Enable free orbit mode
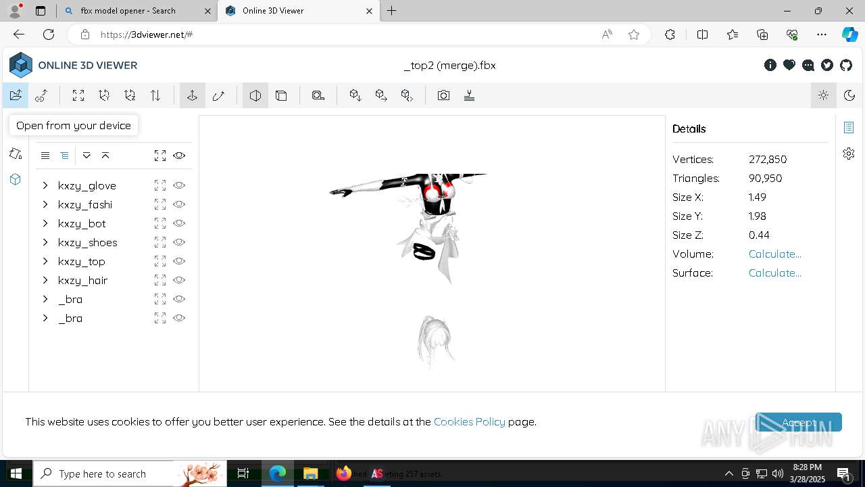This screenshot has width=865, height=487. click(x=218, y=95)
